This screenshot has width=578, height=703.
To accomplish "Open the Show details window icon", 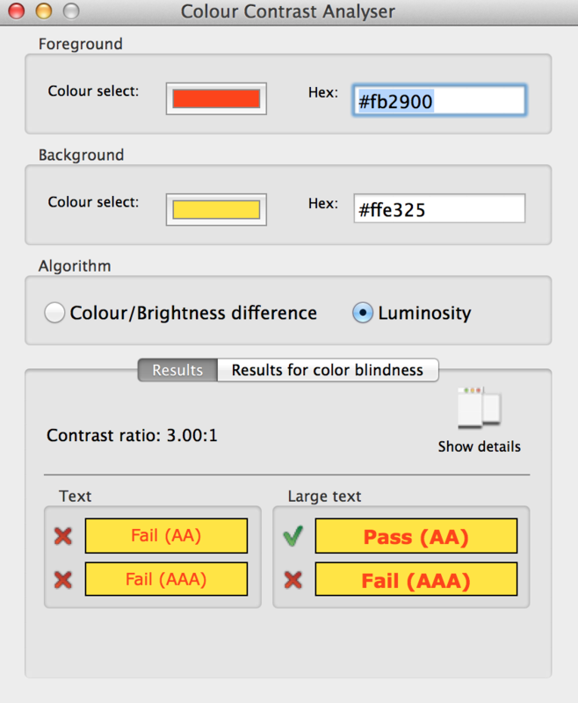I will tap(479, 407).
